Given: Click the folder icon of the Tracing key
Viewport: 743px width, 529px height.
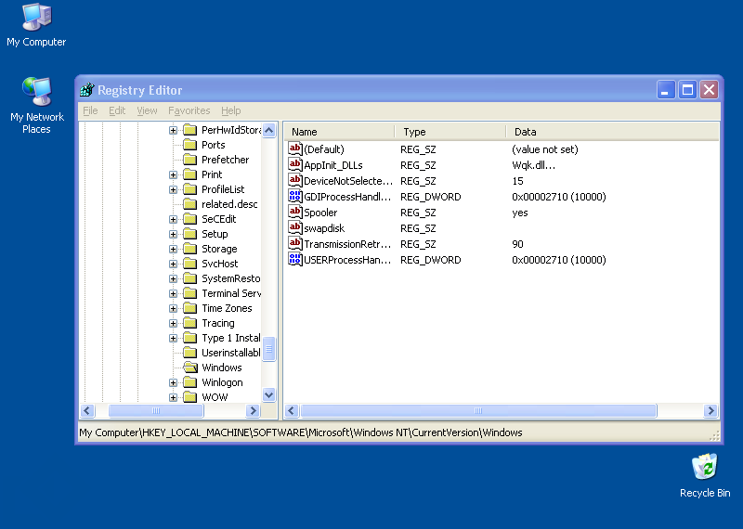Looking at the screenshot, I should pos(190,323).
